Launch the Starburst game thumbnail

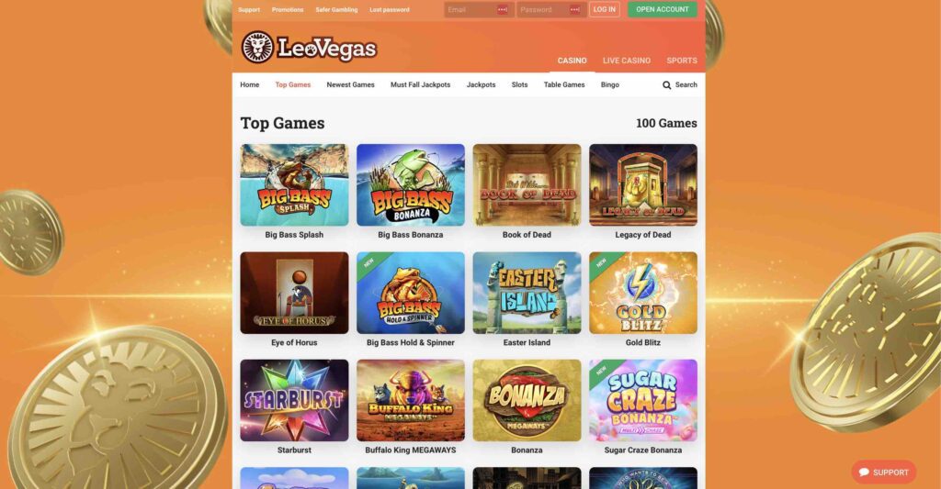click(294, 400)
